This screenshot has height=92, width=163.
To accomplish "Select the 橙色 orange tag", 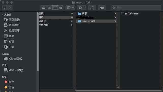I will 9,87.
